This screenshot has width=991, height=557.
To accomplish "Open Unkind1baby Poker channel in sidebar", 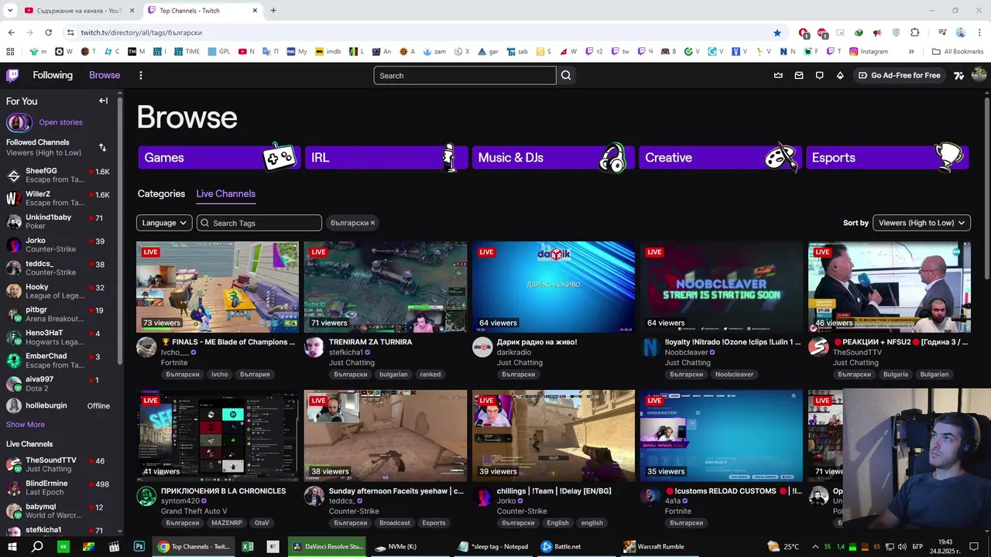I will click(58, 221).
